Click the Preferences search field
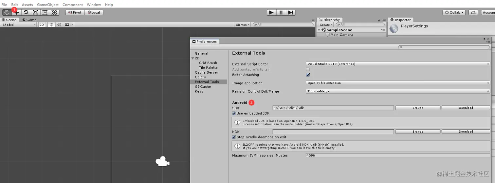The height and width of the screenshot is (183, 495). point(444,47)
